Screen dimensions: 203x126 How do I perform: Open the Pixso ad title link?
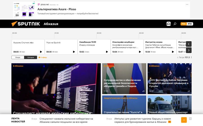pos(57,9)
